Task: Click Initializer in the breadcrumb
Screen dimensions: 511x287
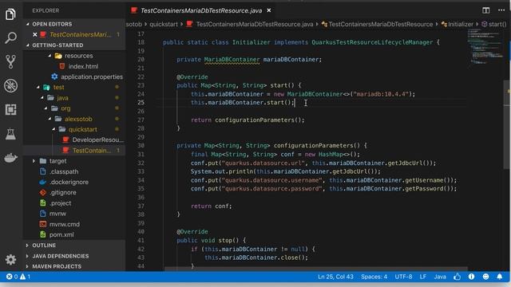Action: [x=461, y=24]
